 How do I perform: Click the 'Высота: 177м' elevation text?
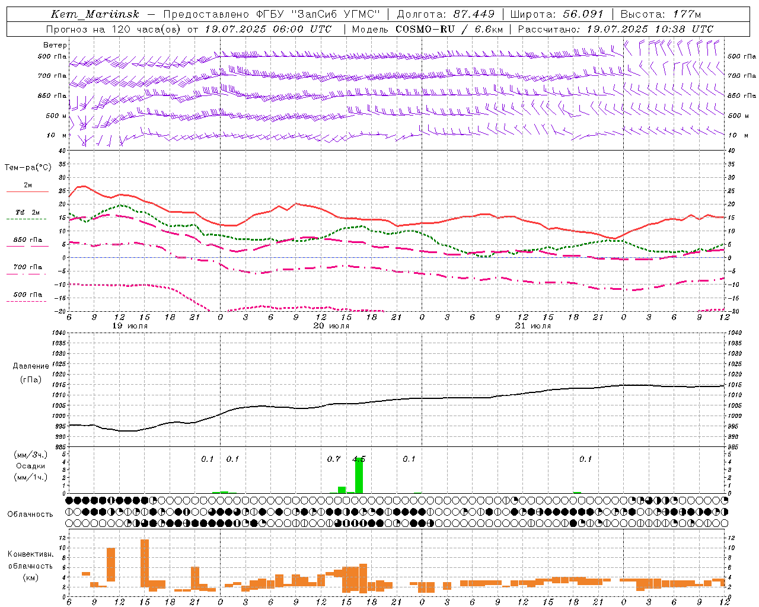point(660,14)
